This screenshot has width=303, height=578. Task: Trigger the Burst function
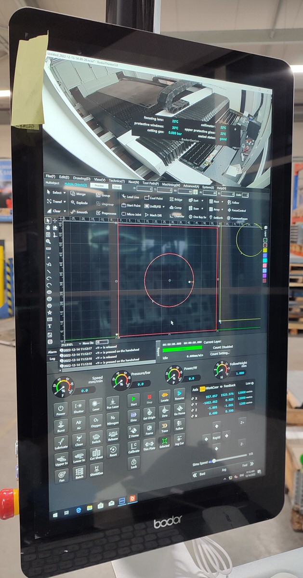pos(62,426)
